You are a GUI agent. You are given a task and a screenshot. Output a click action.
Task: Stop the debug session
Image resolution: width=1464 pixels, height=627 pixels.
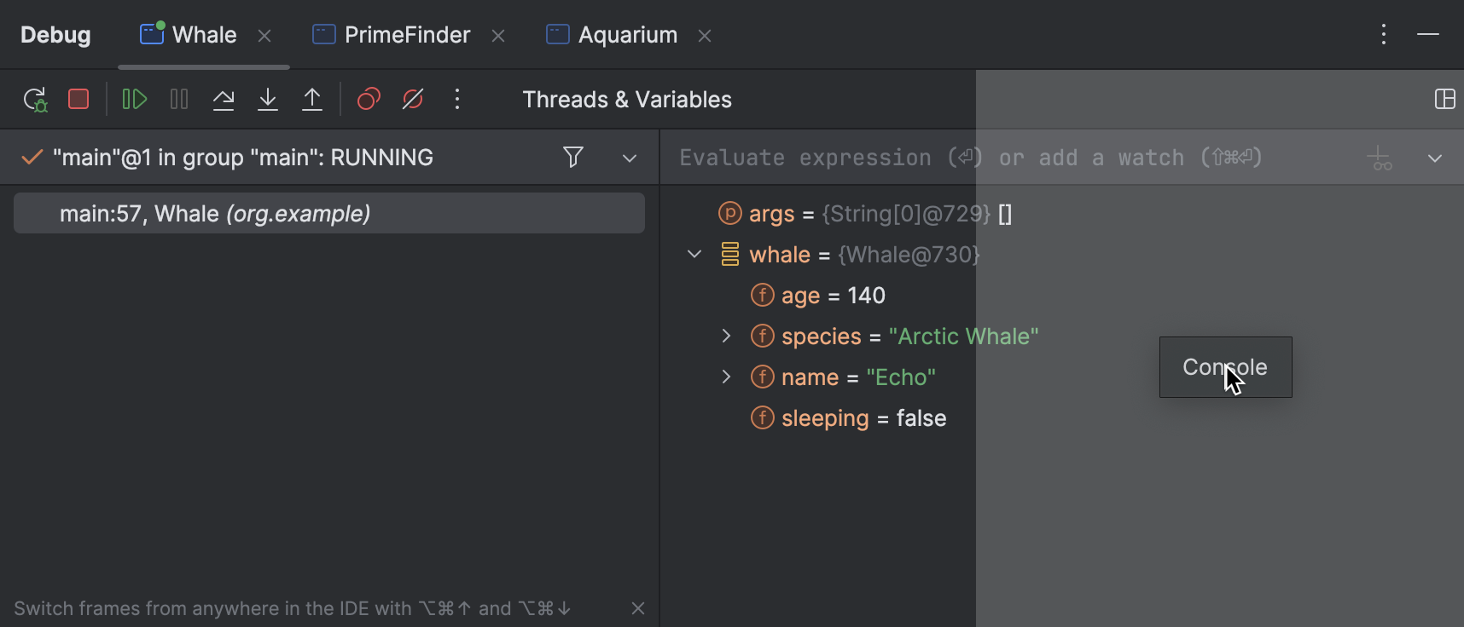pyautogui.click(x=78, y=100)
